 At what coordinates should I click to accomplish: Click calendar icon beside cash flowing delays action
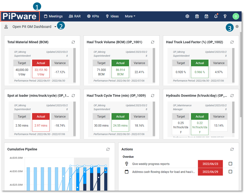(x=127, y=172)
